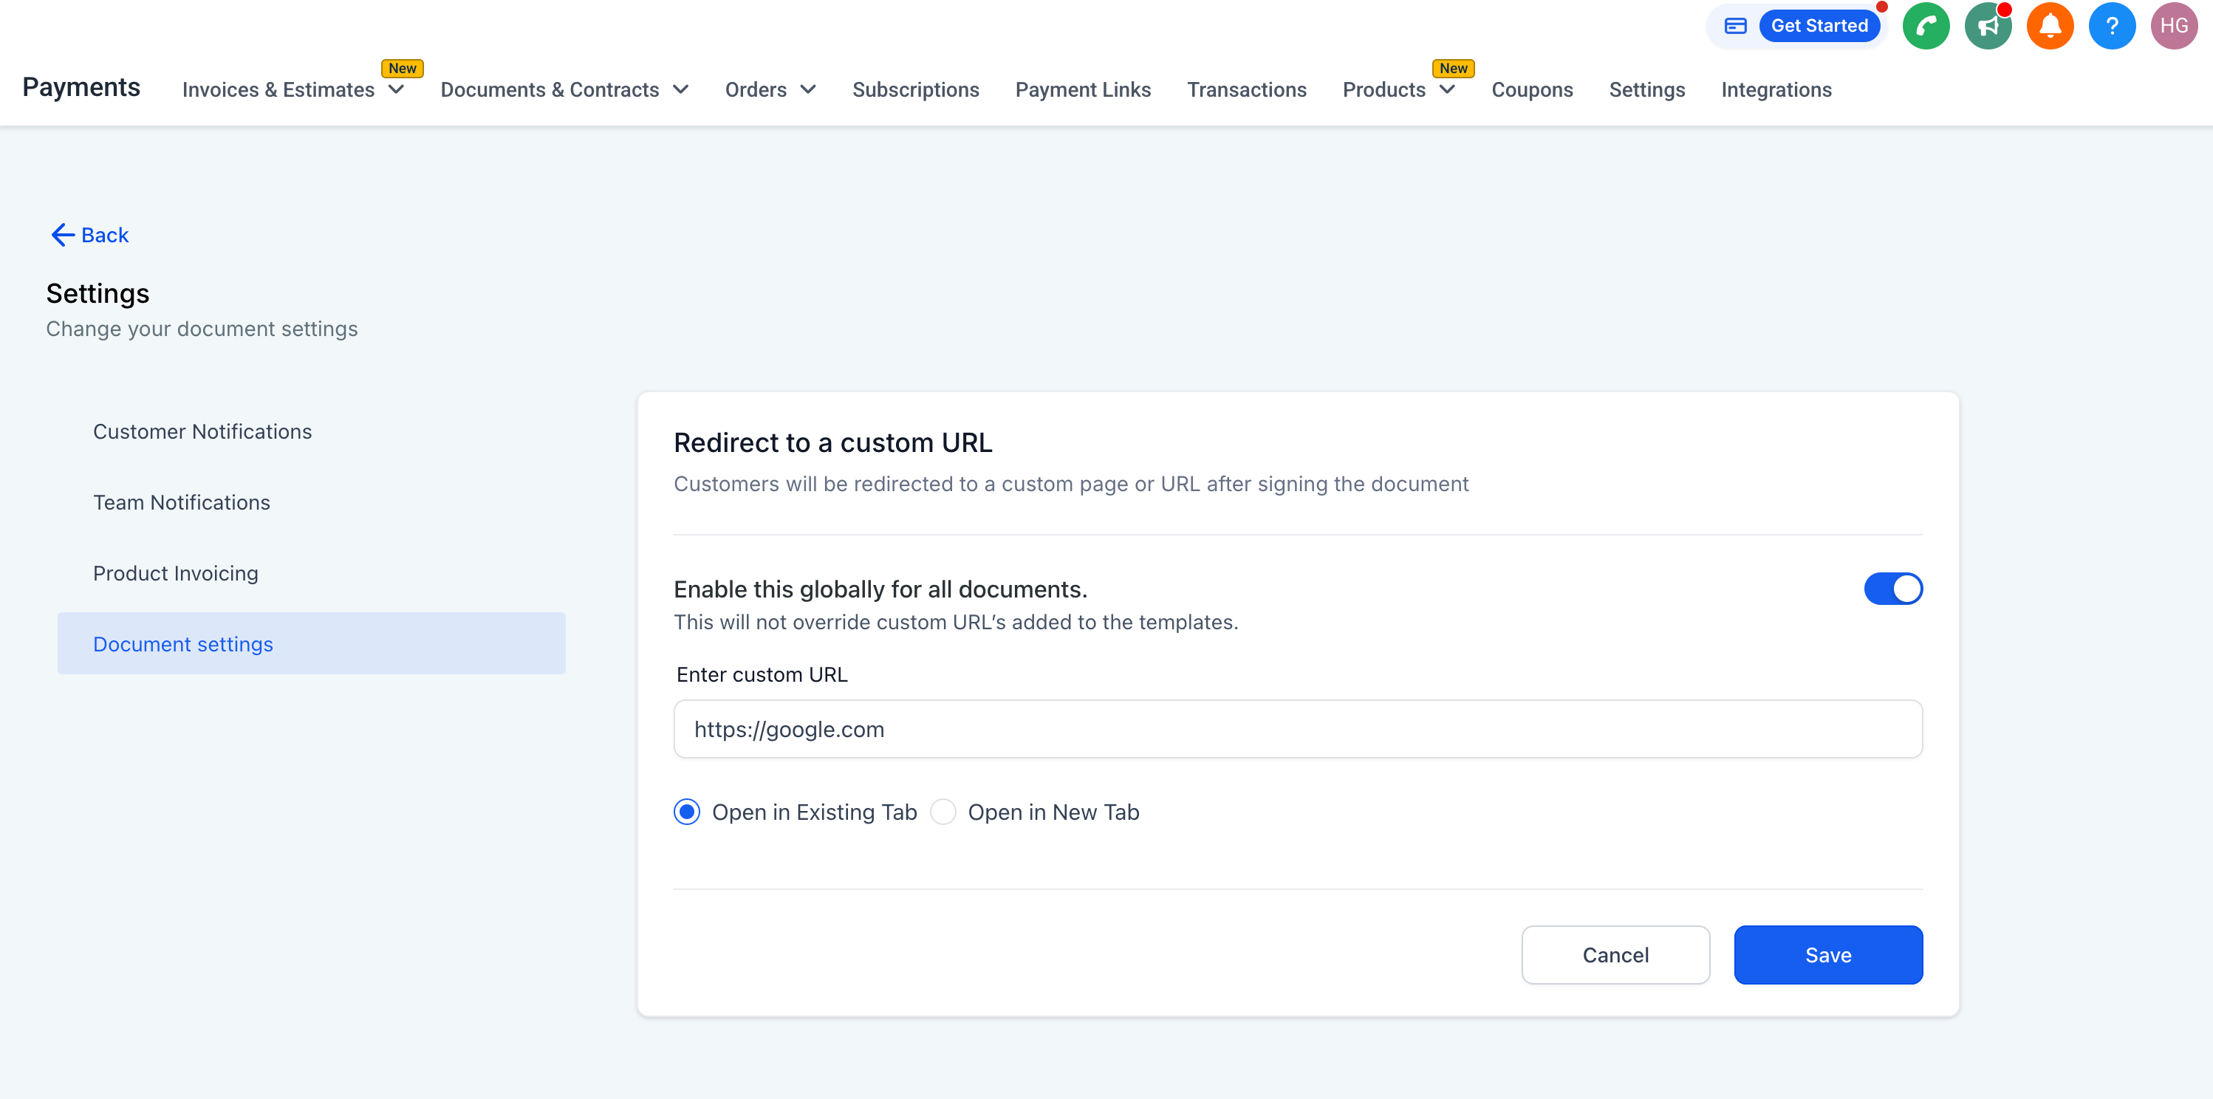Image resolution: width=2213 pixels, height=1099 pixels.
Task: Disable the global redirect toggle
Action: (1892, 589)
